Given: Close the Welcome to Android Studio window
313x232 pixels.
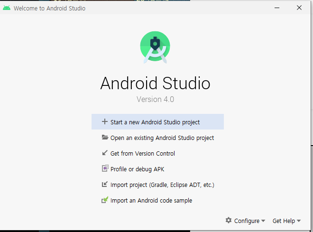Looking at the screenshot, I should [299, 8].
